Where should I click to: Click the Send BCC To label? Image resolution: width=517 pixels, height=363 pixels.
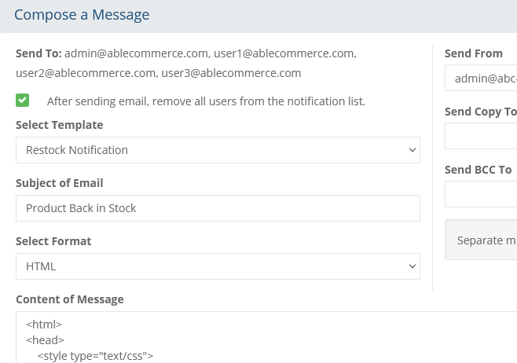[x=478, y=170]
